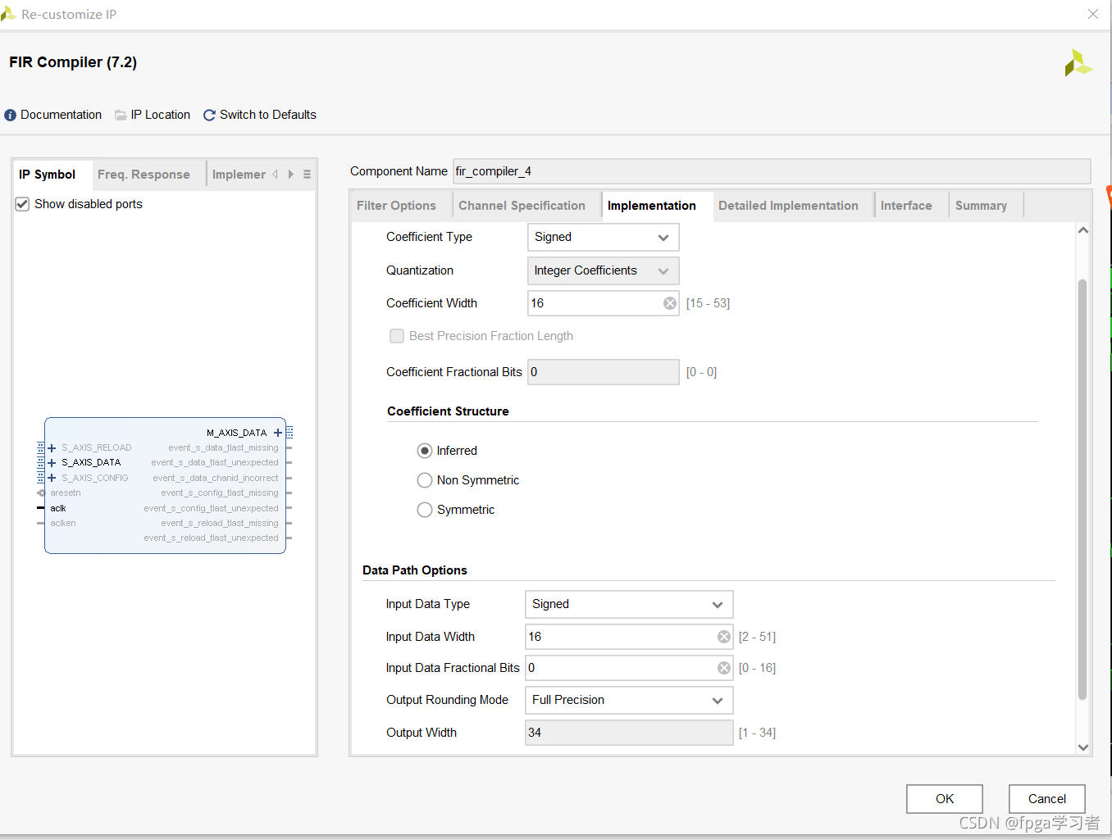1112x840 pixels.
Task: Click the IP Location folder icon
Action: tap(121, 116)
